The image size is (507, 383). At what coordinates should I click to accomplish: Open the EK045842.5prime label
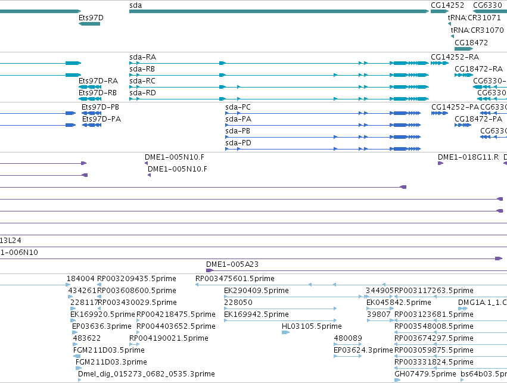(x=399, y=303)
